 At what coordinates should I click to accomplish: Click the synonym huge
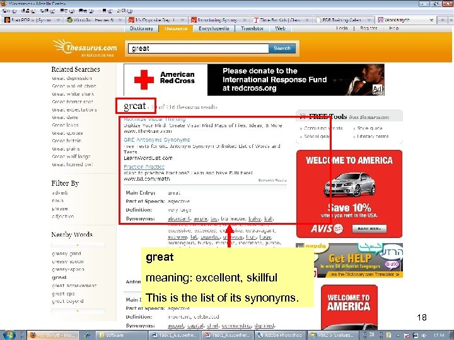(x=265, y=237)
